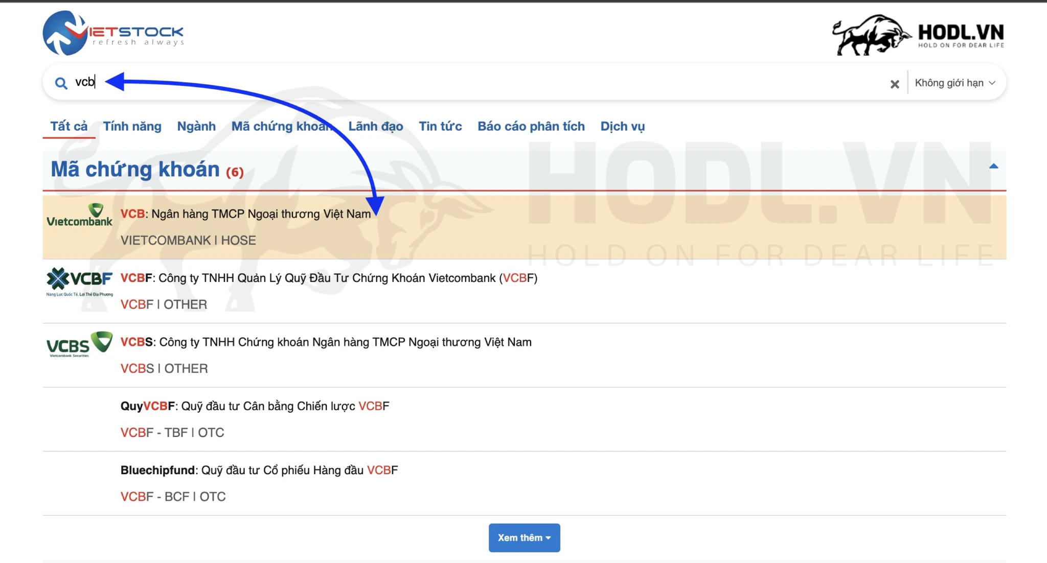Clear search with the X icon
The height and width of the screenshot is (563, 1047).
[x=894, y=84]
